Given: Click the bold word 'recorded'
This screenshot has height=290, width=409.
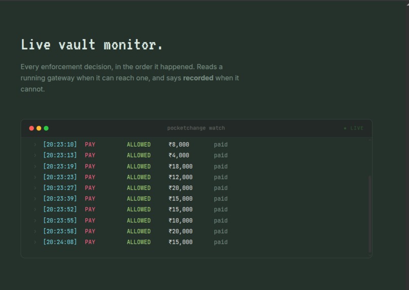Looking at the screenshot, I should (x=198, y=78).
